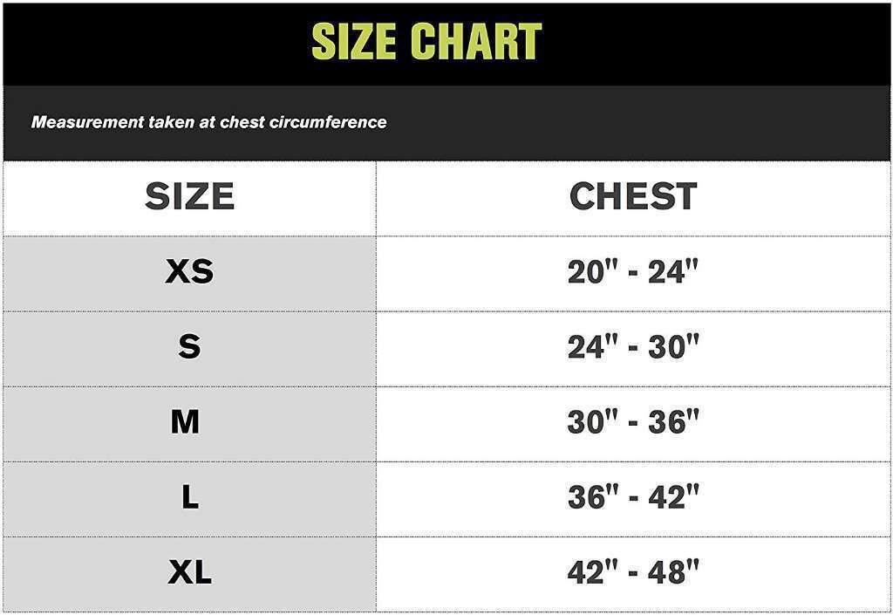Click the 24" - 30" chest value
The width and height of the screenshot is (893, 615).
[x=633, y=347]
